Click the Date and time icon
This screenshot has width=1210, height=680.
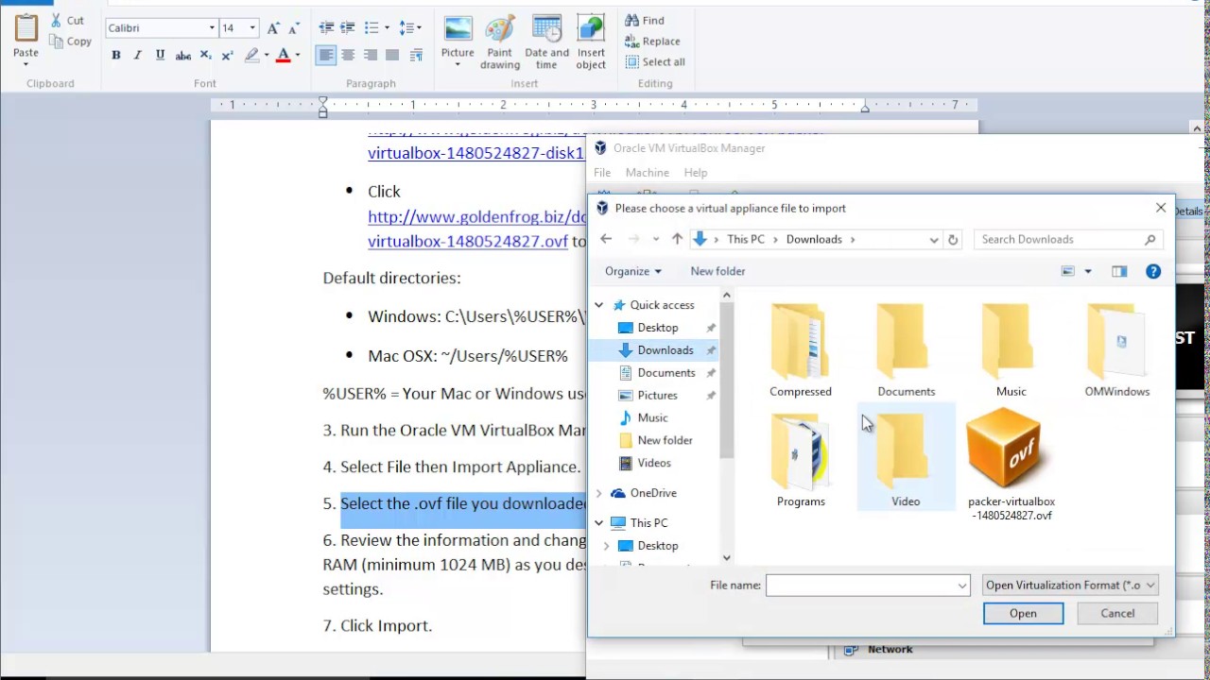click(546, 28)
